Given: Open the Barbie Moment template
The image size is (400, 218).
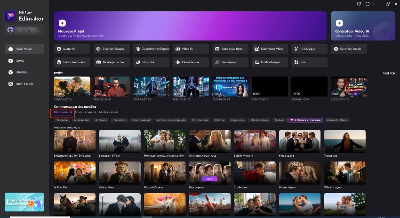Looking at the screenshot, I should click(255, 141).
